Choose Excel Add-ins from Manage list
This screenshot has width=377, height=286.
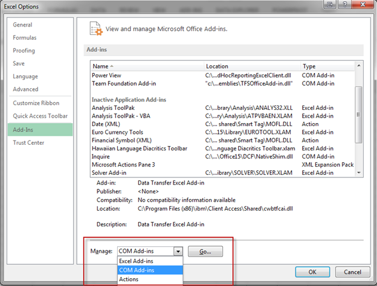[150, 261]
